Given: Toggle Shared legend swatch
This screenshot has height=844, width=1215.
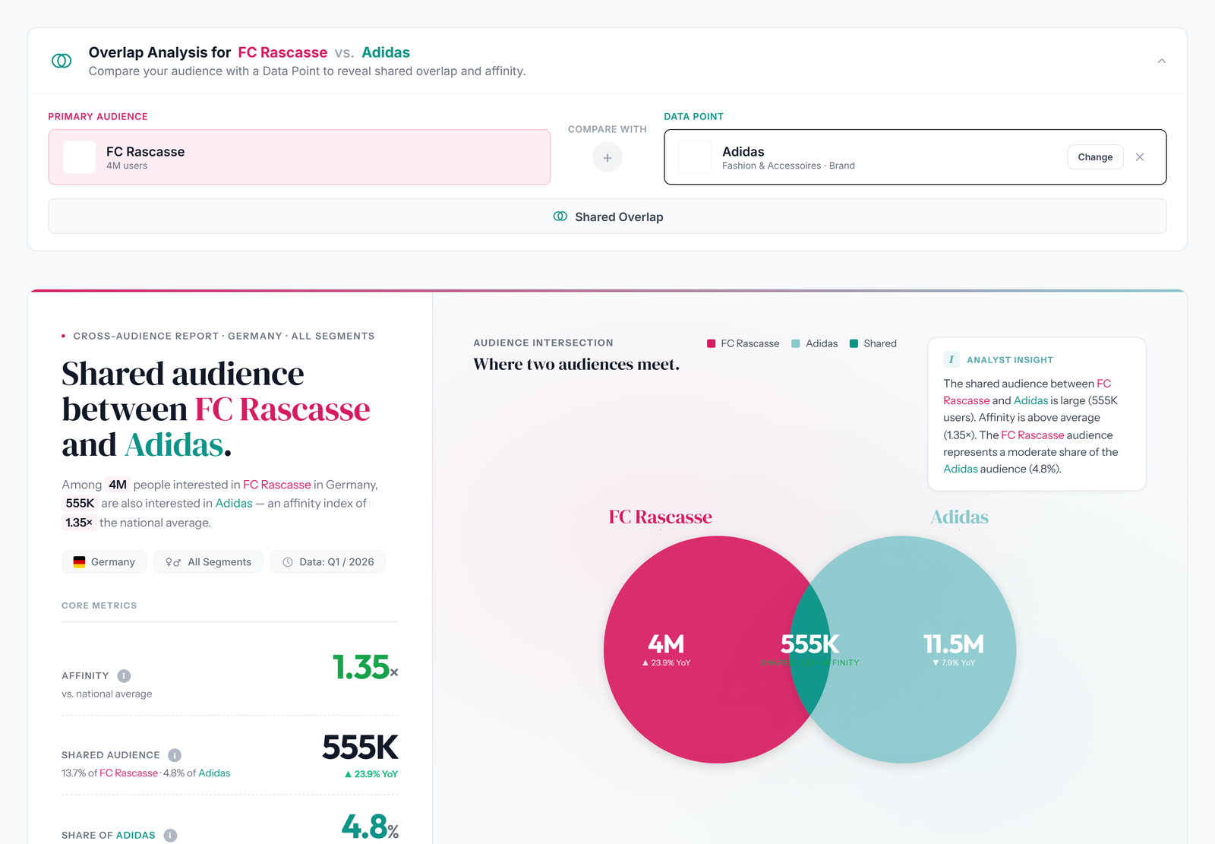Looking at the screenshot, I should pyautogui.click(x=854, y=343).
